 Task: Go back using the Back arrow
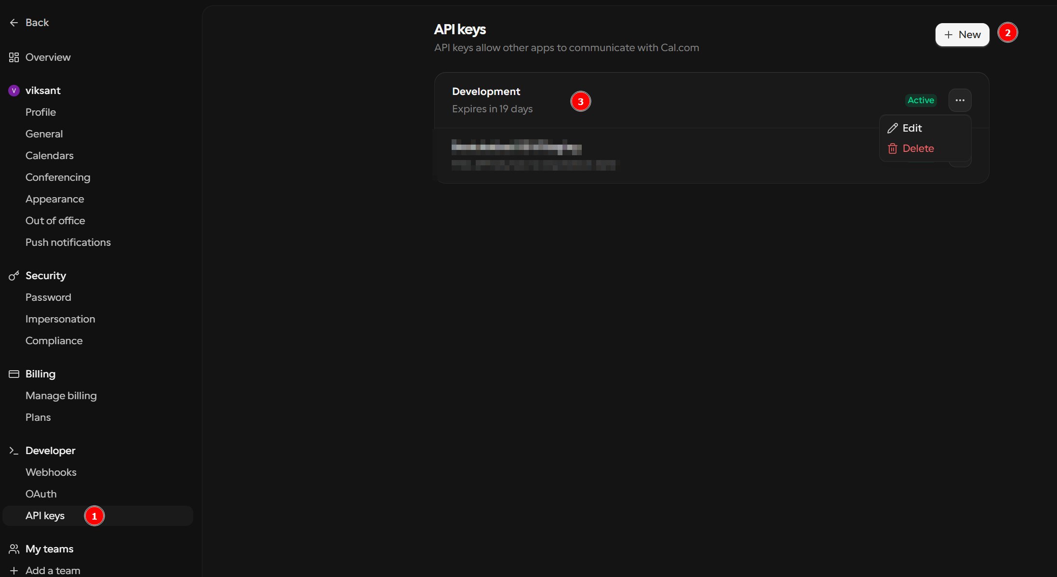(14, 23)
